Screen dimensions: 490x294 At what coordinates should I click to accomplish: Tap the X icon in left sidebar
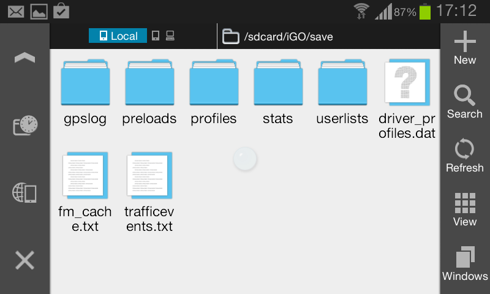coord(24,260)
